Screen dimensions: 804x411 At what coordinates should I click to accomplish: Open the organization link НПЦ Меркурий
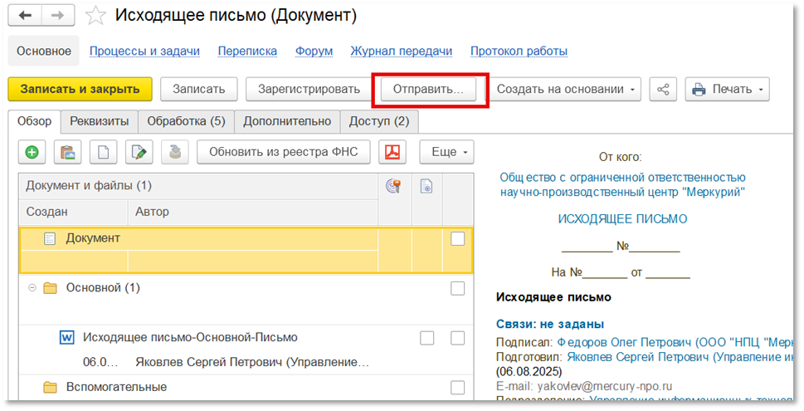tap(622, 184)
